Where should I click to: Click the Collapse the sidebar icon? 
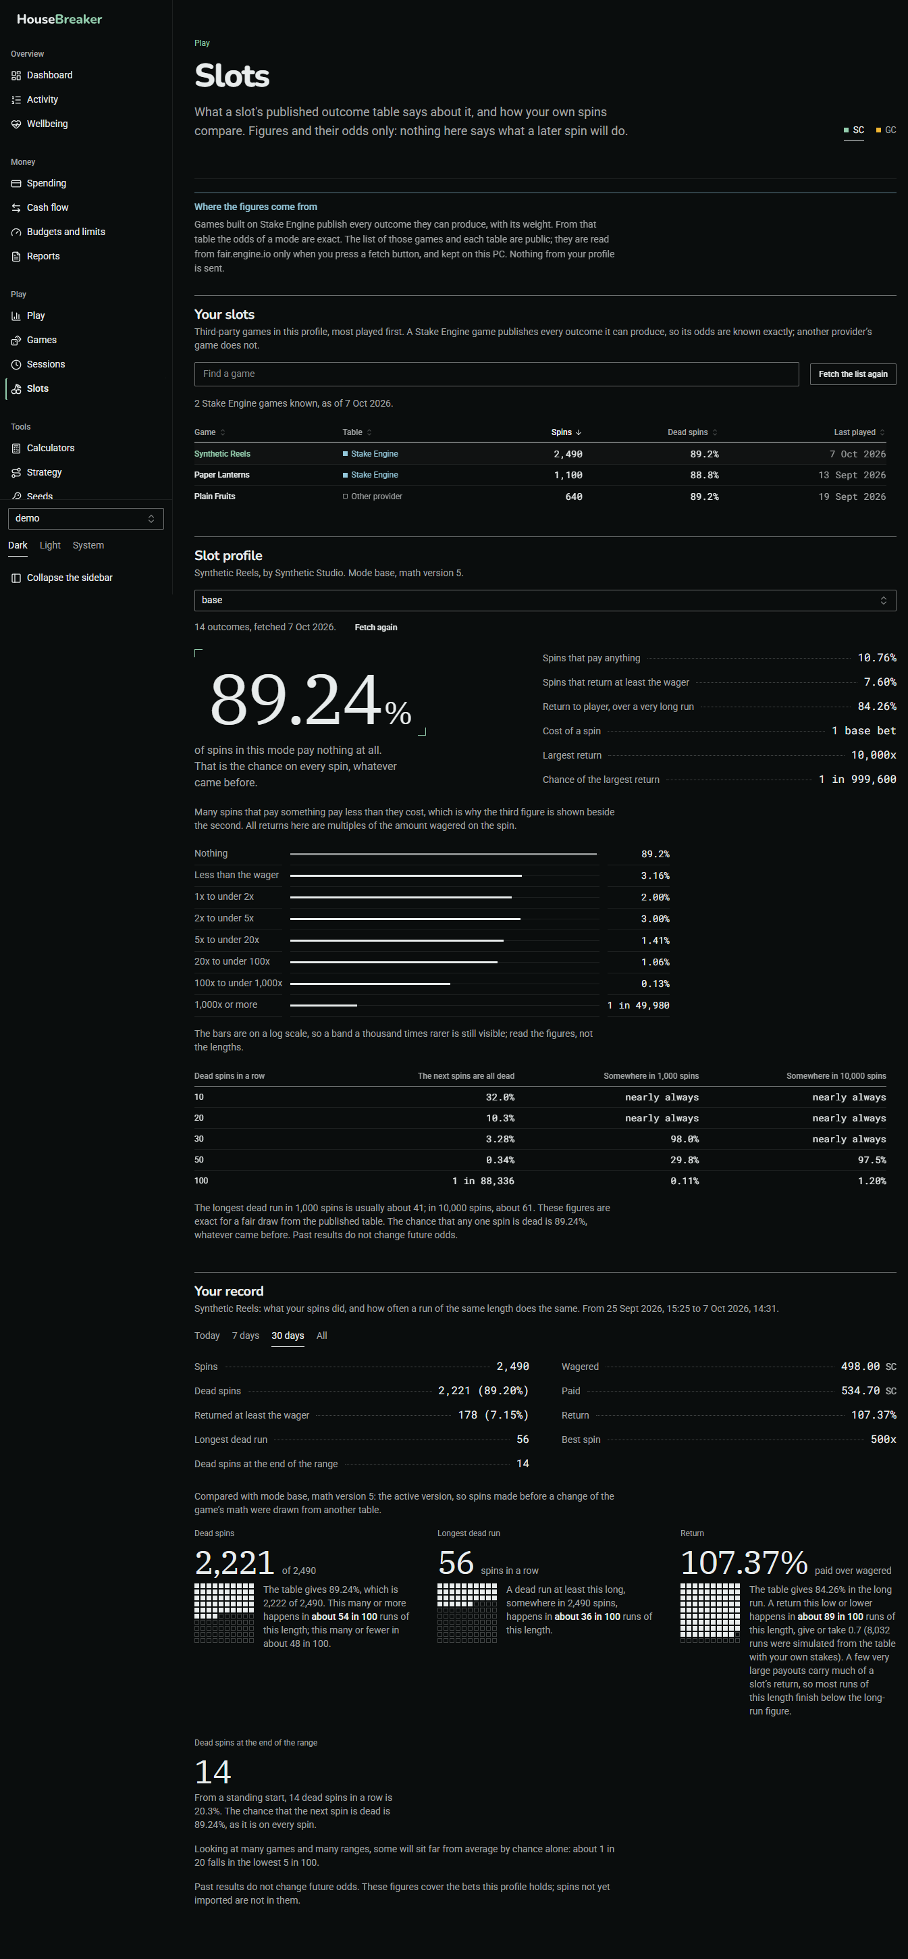[16, 578]
